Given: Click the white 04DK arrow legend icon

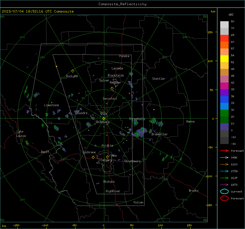Looking at the screenshot, I should click(x=224, y=158).
